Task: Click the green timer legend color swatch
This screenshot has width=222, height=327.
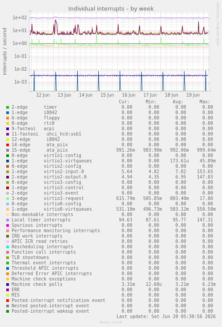Action: 8,107
